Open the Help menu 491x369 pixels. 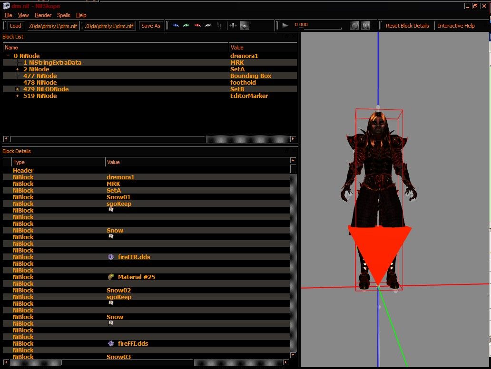[x=81, y=15]
